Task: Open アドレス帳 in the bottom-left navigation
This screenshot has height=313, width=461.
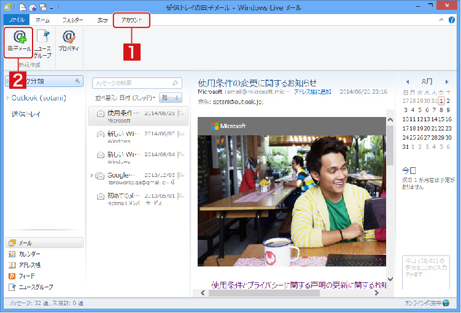Action: click(29, 265)
